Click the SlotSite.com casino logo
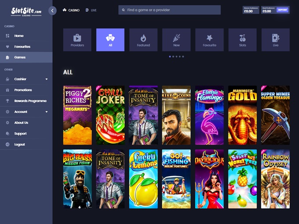Viewport: 299px width, 224px height. tap(26, 11)
